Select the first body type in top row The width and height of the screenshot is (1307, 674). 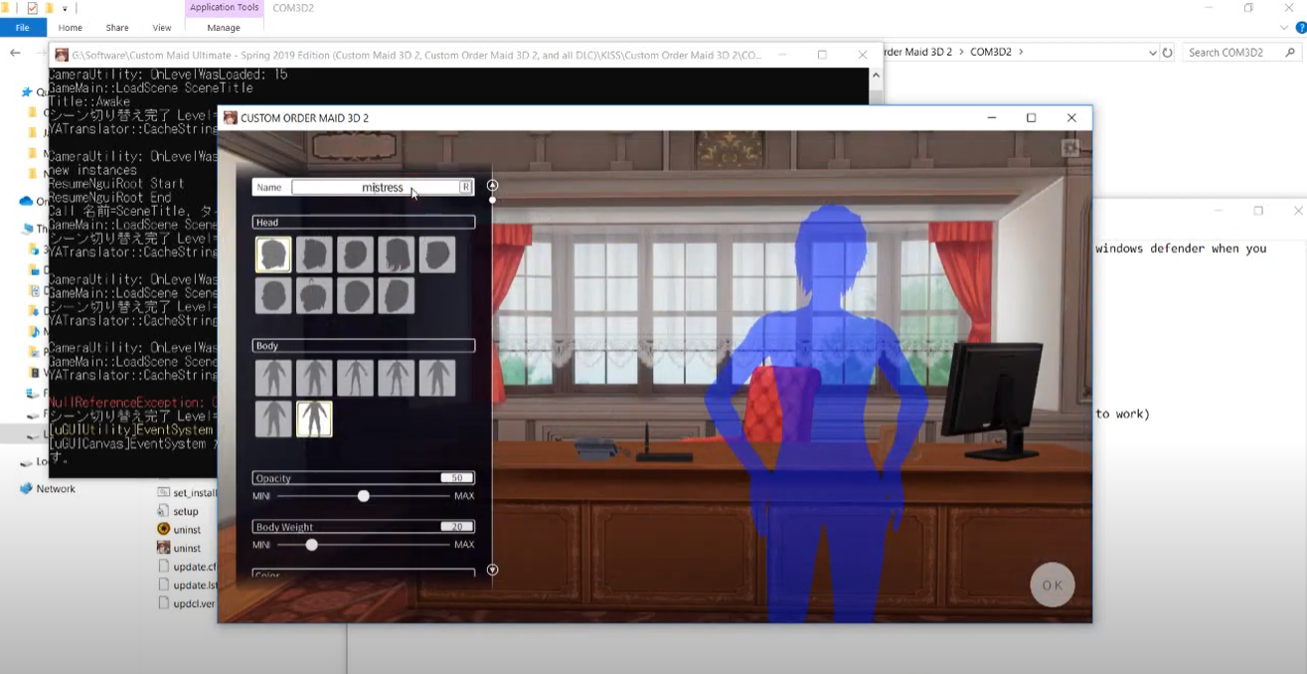coord(273,378)
